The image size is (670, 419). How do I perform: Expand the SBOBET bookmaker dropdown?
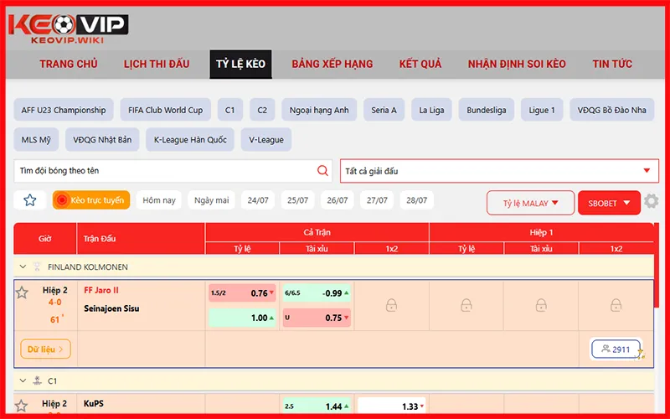point(609,203)
